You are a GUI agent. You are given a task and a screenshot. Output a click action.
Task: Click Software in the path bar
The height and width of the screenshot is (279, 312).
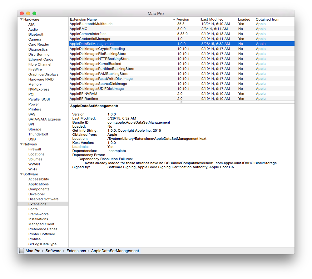53,251
